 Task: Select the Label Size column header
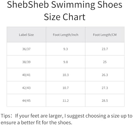tap(26, 35)
